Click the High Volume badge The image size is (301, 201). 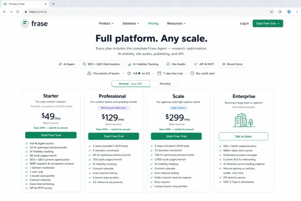[x=178, y=108]
